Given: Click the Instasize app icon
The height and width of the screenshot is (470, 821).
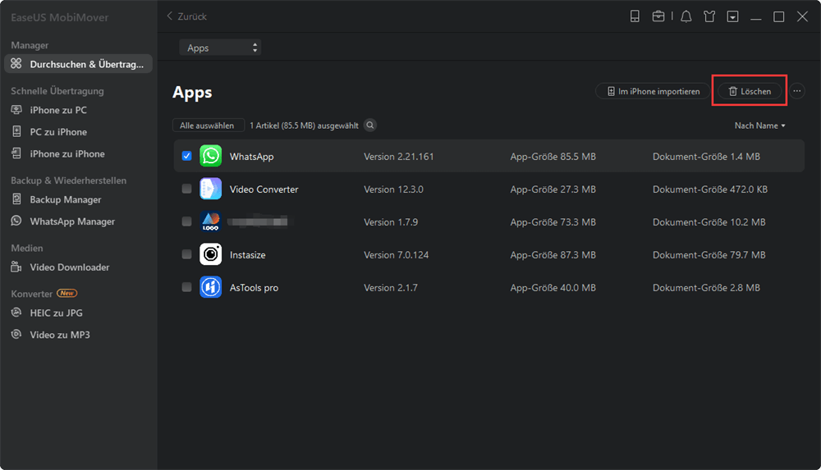Looking at the screenshot, I should [210, 254].
